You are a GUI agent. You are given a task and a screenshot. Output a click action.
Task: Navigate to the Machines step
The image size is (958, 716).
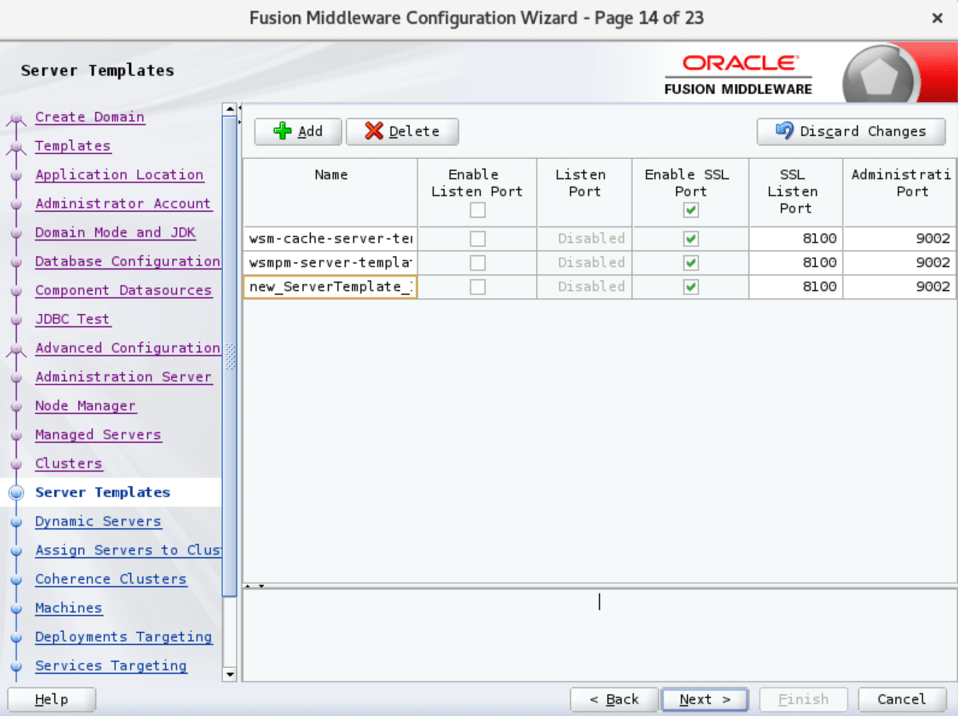pos(69,608)
